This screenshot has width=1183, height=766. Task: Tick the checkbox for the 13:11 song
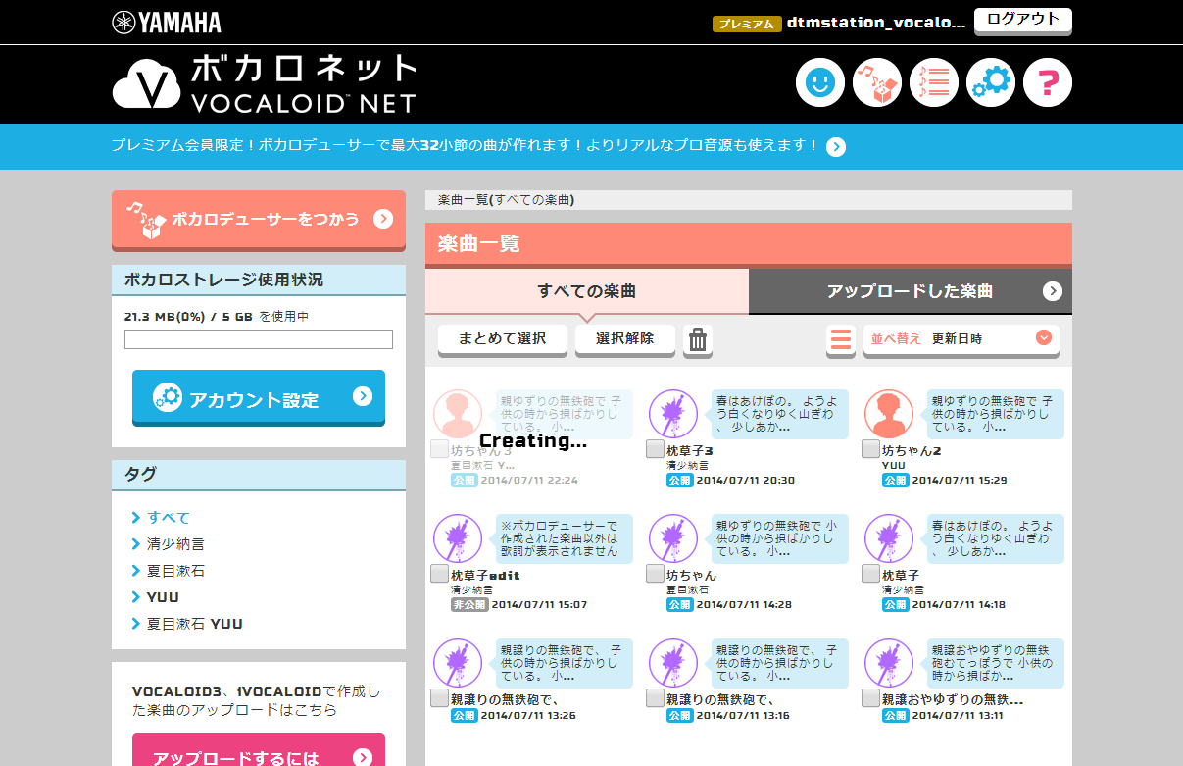tap(870, 698)
